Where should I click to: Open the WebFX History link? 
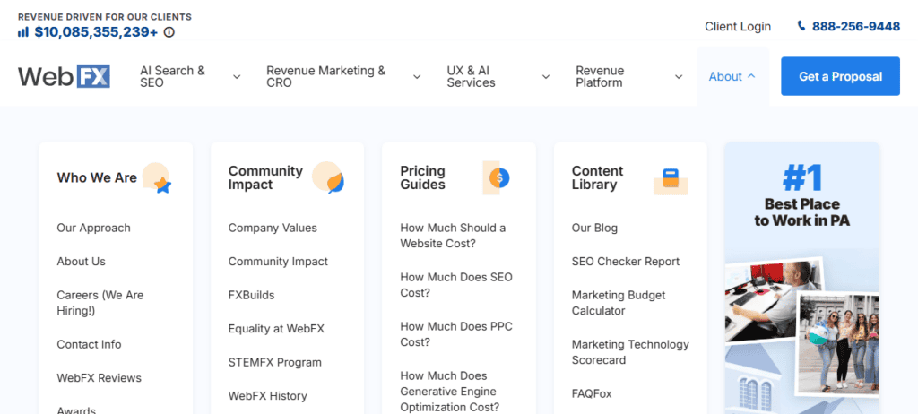tap(267, 396)
